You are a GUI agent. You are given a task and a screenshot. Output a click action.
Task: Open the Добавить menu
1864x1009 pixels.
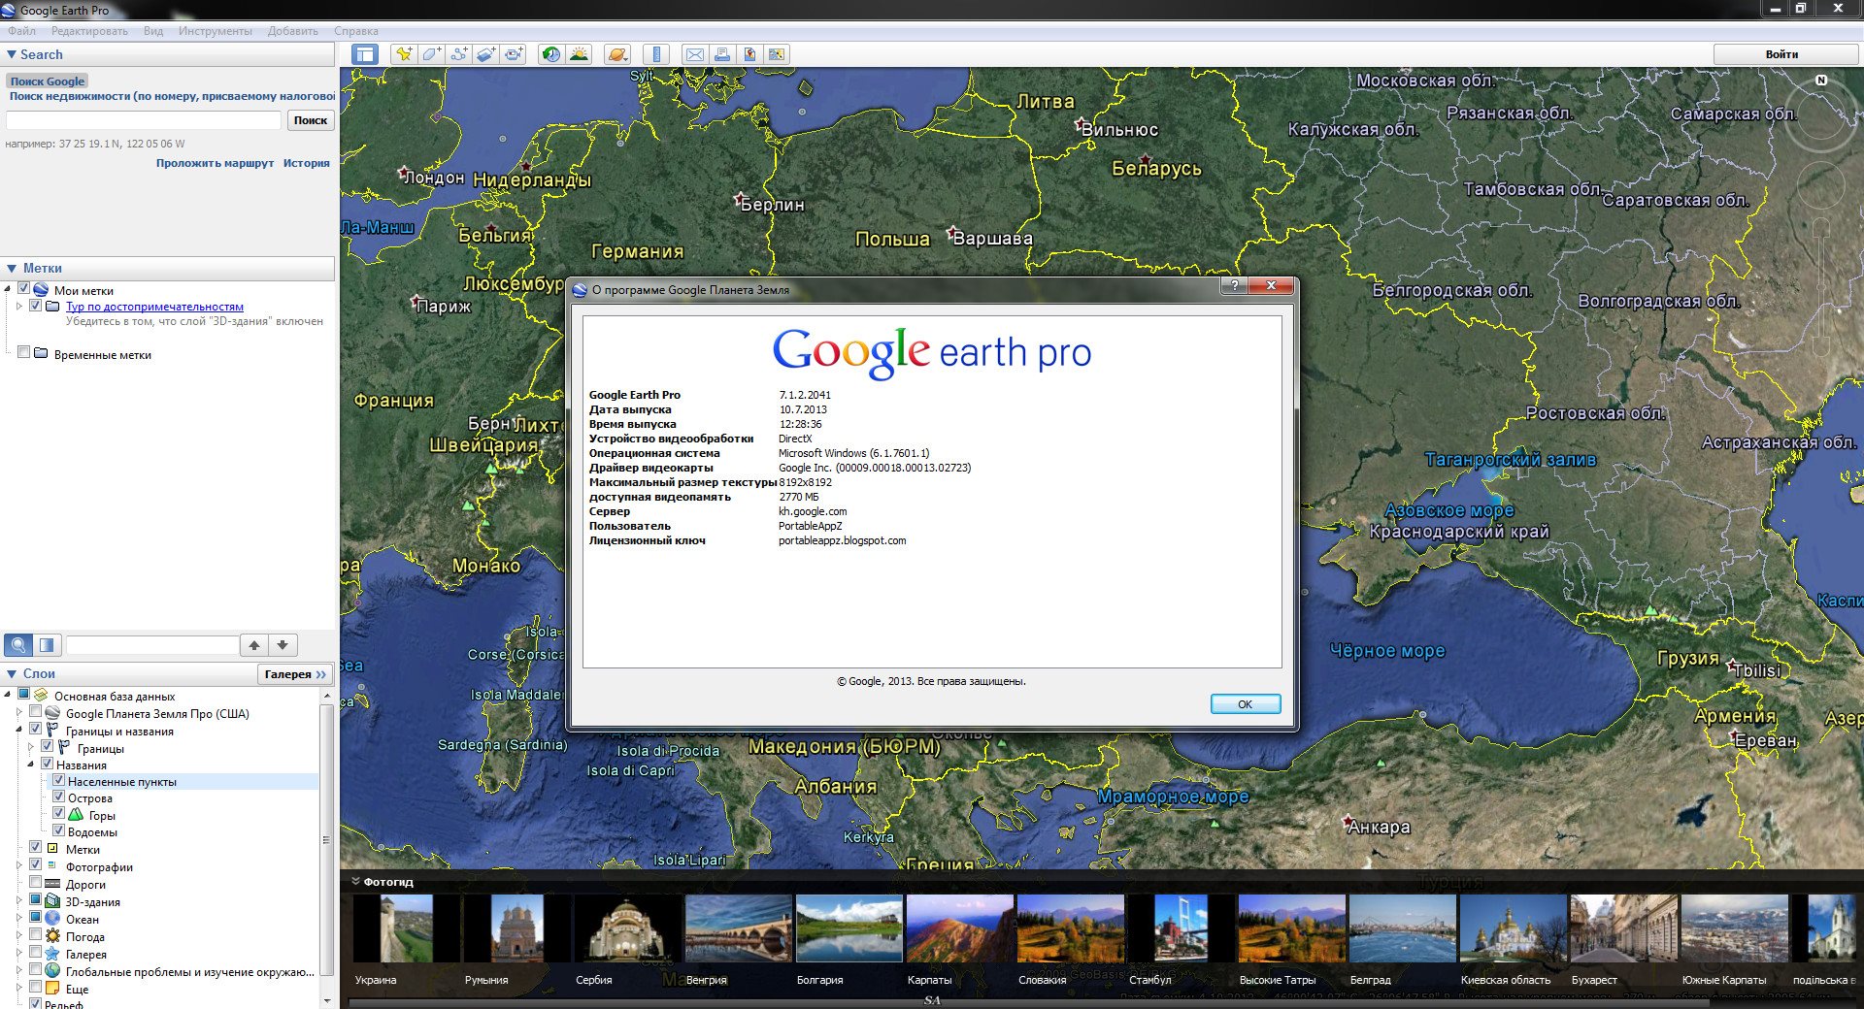coord(292,31)
